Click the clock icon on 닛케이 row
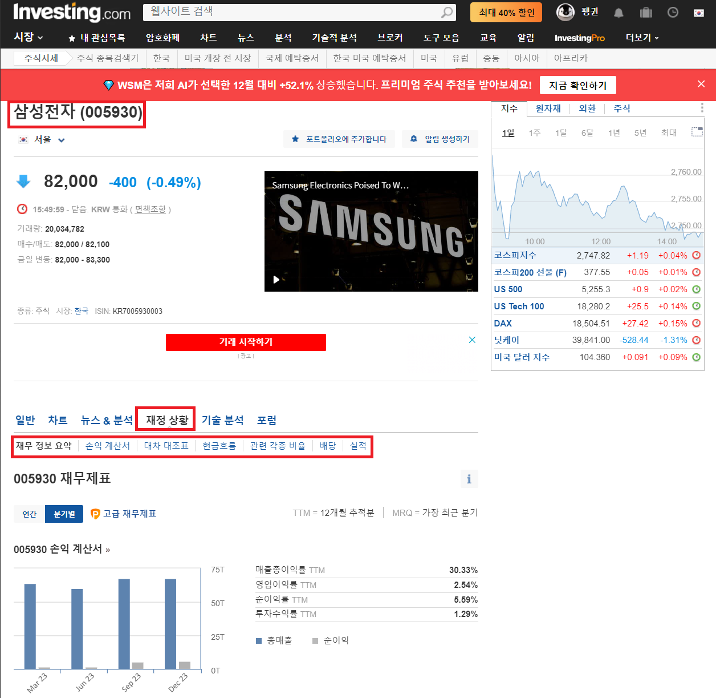The image size is (716, 698). (696, 340)
